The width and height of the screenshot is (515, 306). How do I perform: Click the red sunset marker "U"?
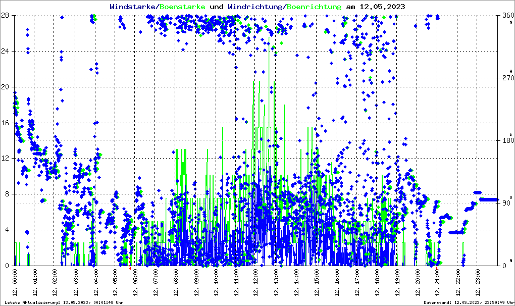click(x=437, y=268)
